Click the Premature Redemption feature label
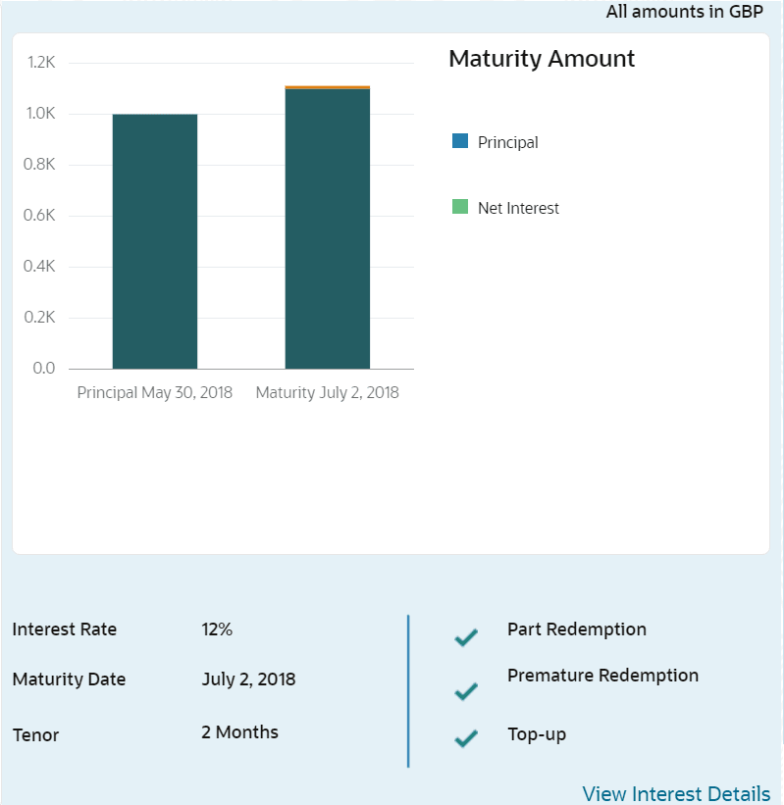The image size is (784, 805). pyautogui.click(x=602, y=676)
